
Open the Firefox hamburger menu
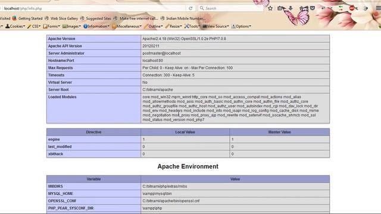pyautogui.click(x=379, y=8)
